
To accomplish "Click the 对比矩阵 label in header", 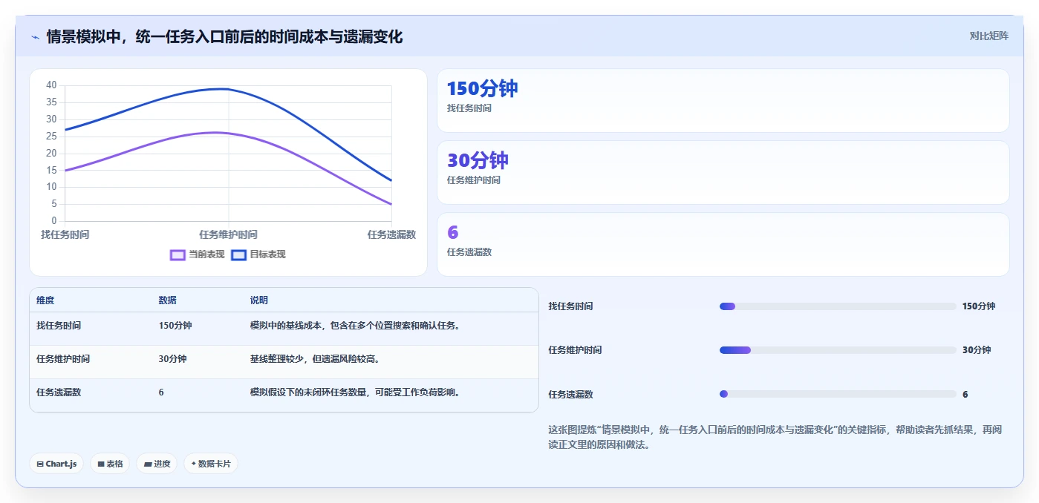I will 988,36.
